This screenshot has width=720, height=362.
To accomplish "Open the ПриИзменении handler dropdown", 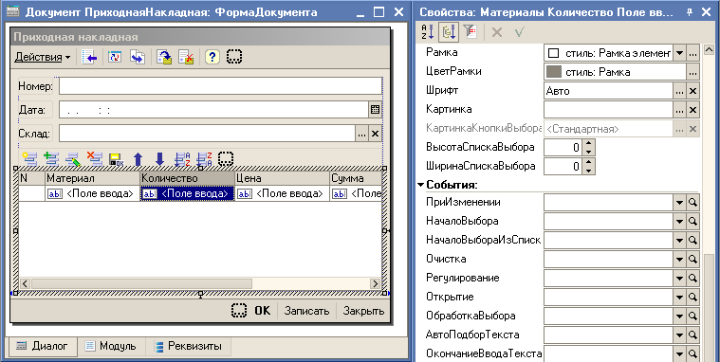I will point(679,203).
